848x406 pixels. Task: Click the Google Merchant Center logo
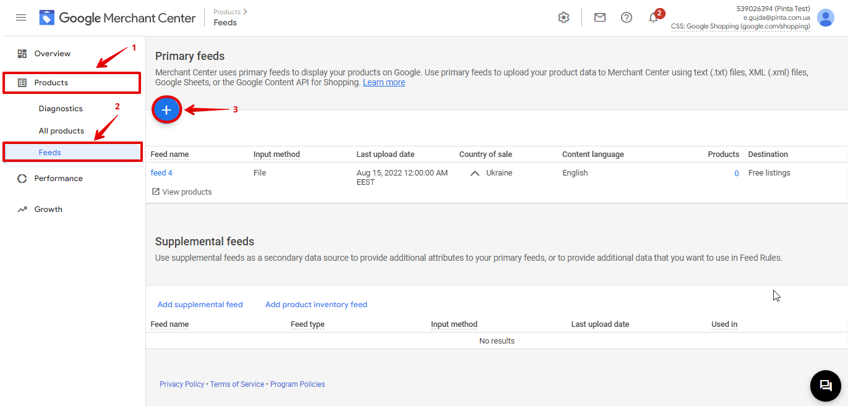coord(118,18)
